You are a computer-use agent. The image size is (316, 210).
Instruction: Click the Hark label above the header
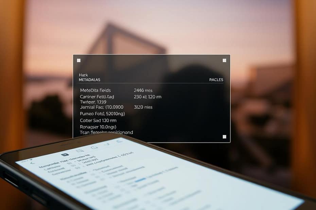pos(83,75)
